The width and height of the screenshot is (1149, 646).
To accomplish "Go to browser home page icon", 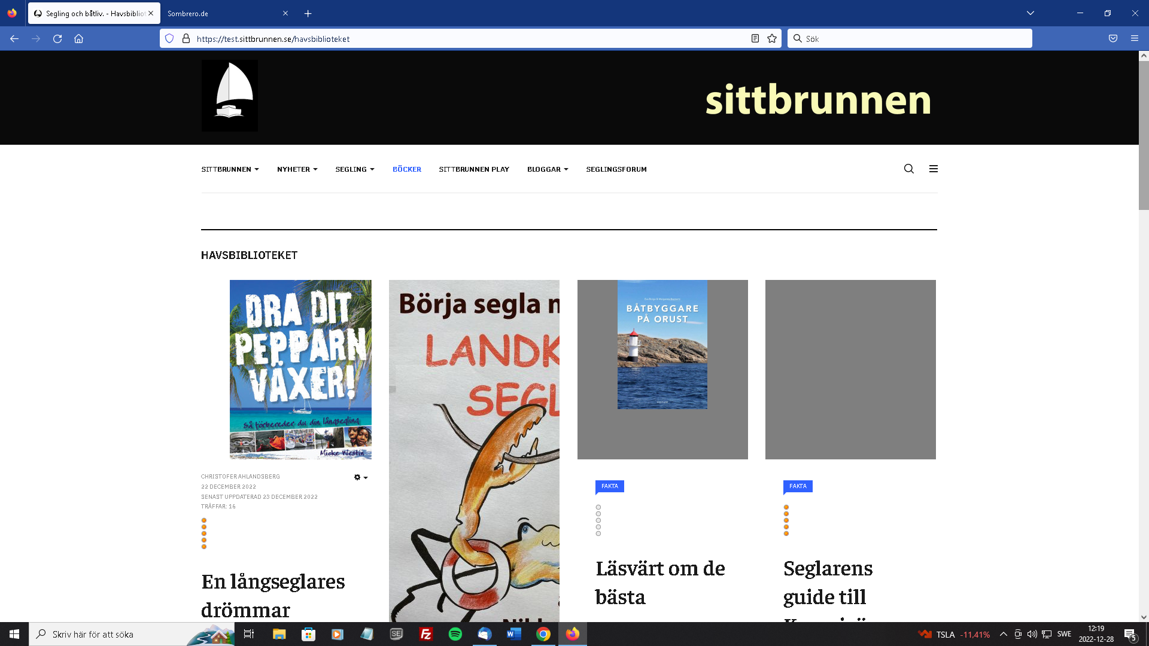I will [78, 39].
